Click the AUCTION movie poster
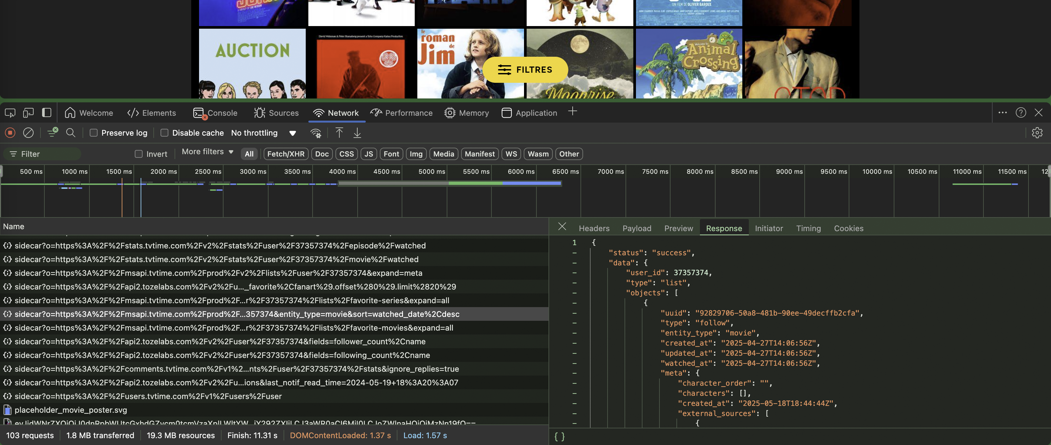Image resolution: width=1051 pixels, height=445 pixels. click(x=252, y=64)
